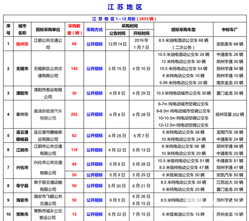Click the quantity 202 in red
Viewport: 249px width, 221px height.
coord(75,114)
